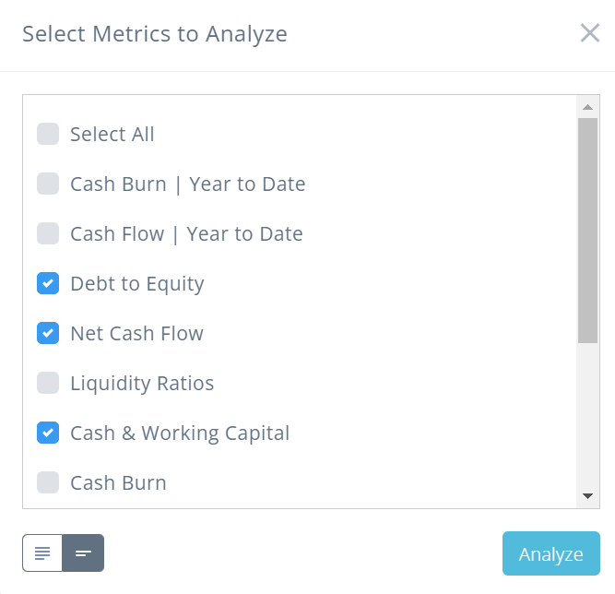Click the Liquidity Ratios label

click(x=142, y=384)
